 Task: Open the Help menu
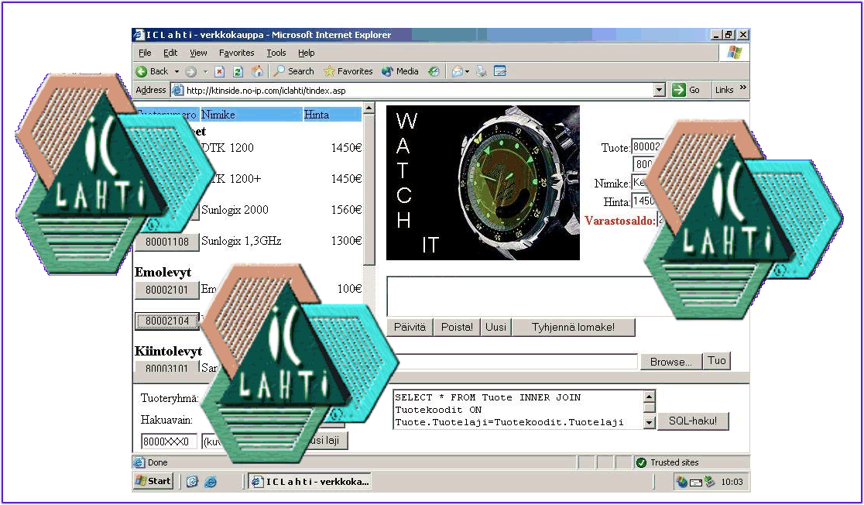tap(307, 53)
